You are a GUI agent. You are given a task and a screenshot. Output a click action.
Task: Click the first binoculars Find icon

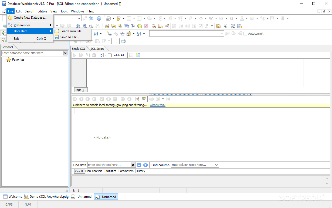tap(78, 26)
